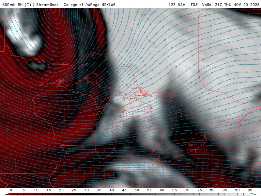Click the "0" value on the color scale
This screenshot has height=196, width=261.
click(11, 190)
